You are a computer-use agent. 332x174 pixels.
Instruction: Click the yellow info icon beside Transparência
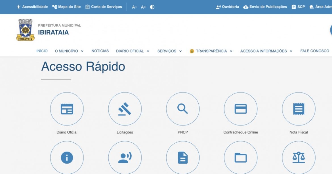coord(192,51)
